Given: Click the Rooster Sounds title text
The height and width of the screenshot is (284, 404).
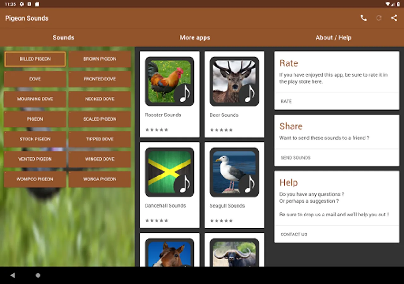Looking at the screenshot, I should click(163, 115).
